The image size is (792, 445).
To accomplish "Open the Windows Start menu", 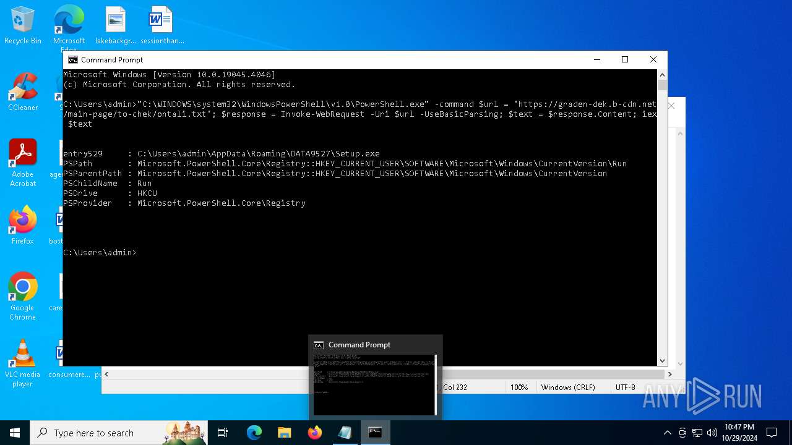I will pos(15,433).
